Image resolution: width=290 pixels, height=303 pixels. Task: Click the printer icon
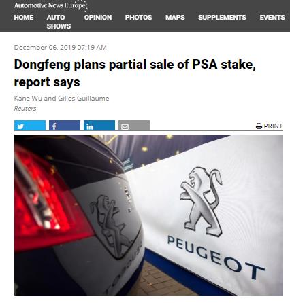tap(259, 126)
